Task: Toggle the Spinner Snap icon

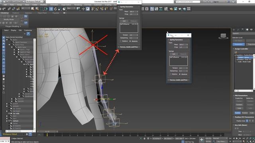Action: coord(106,9)
